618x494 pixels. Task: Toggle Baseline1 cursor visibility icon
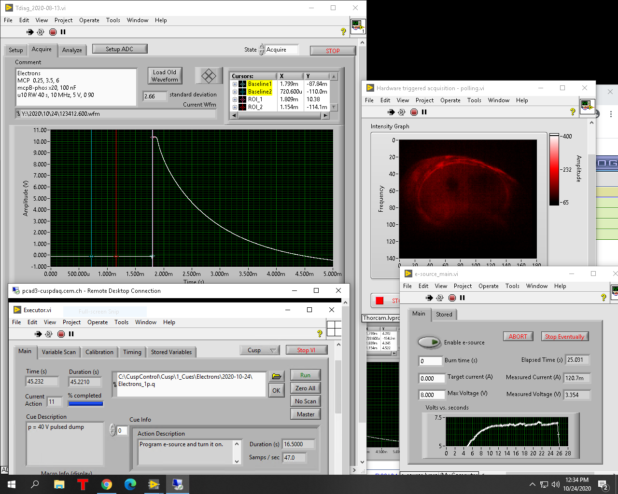[242, 84]
